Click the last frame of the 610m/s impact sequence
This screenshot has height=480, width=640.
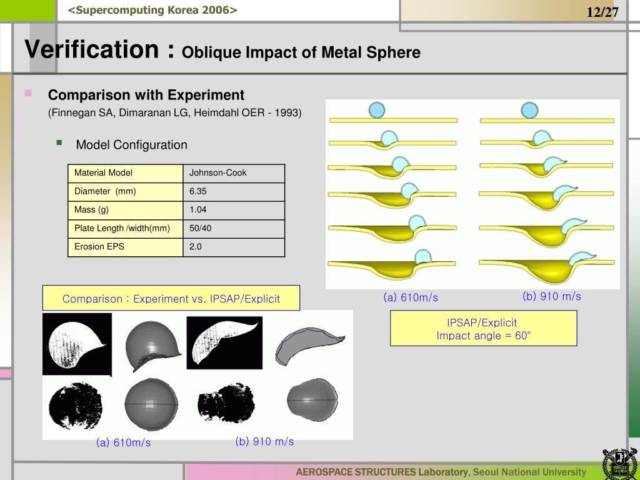coord(392,264)
